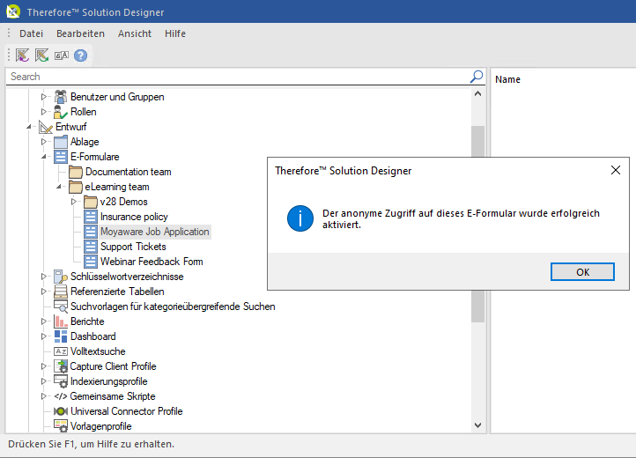Click the Ablage folder icon
Image resolution: width=636 pixels, height=458 pixels.
61,142
